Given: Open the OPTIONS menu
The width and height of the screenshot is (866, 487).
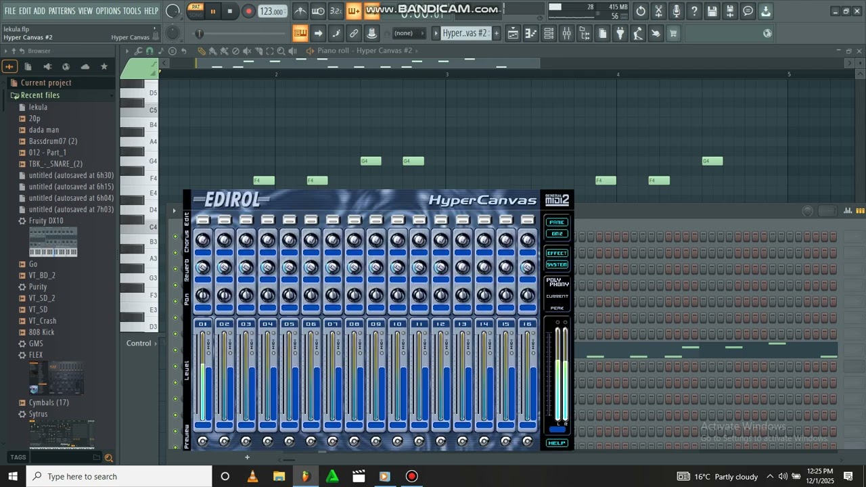Looking at the screenshot, I should (108, 11).
